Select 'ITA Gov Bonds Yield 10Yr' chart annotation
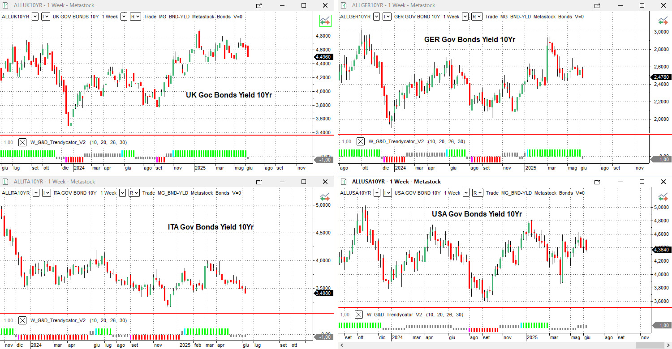Image resolution: width=672 pixels, height=349 pixels. tap(211, 227)
